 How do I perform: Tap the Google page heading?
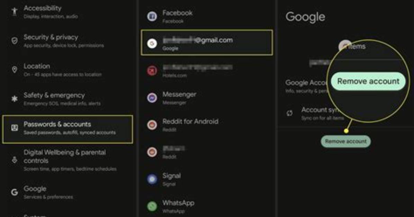coord(305,17)
